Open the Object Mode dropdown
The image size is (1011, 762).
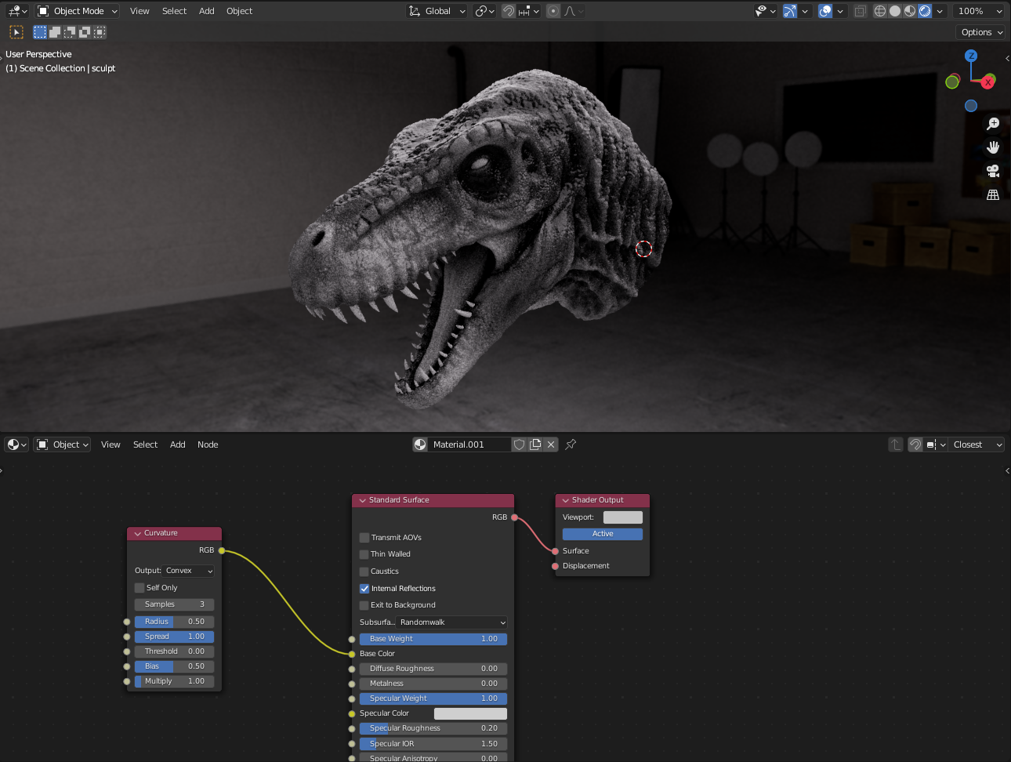coord(77,11)
